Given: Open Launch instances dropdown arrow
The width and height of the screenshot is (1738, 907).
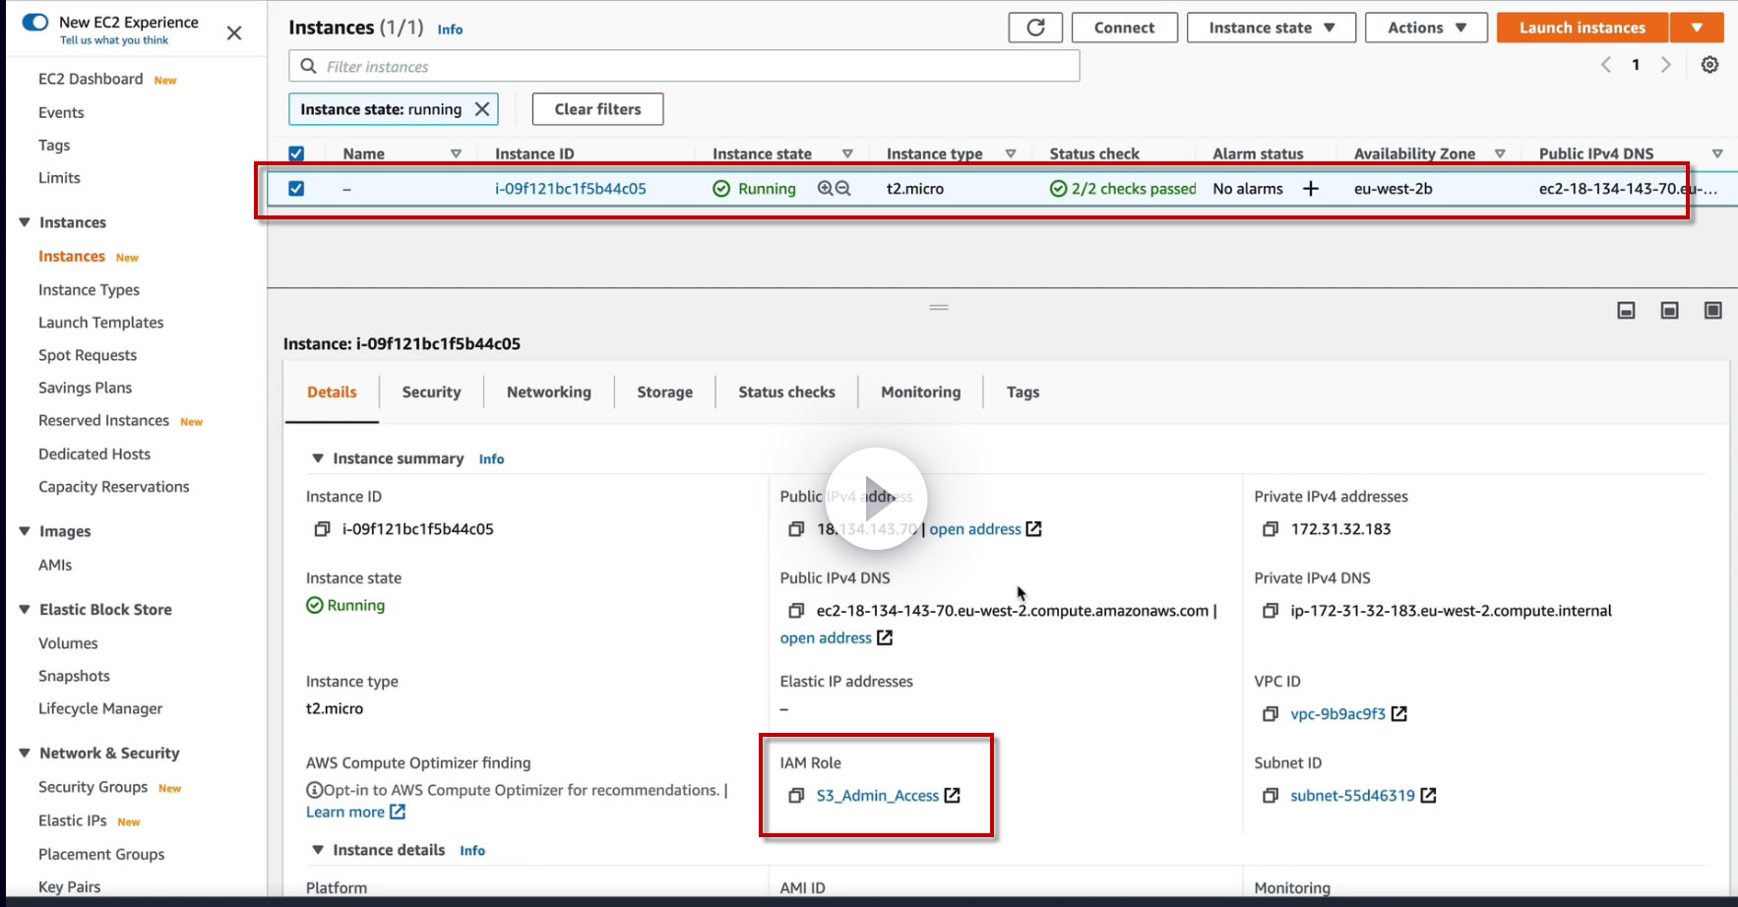Looking at the screenshot, I should point(1697,28).
